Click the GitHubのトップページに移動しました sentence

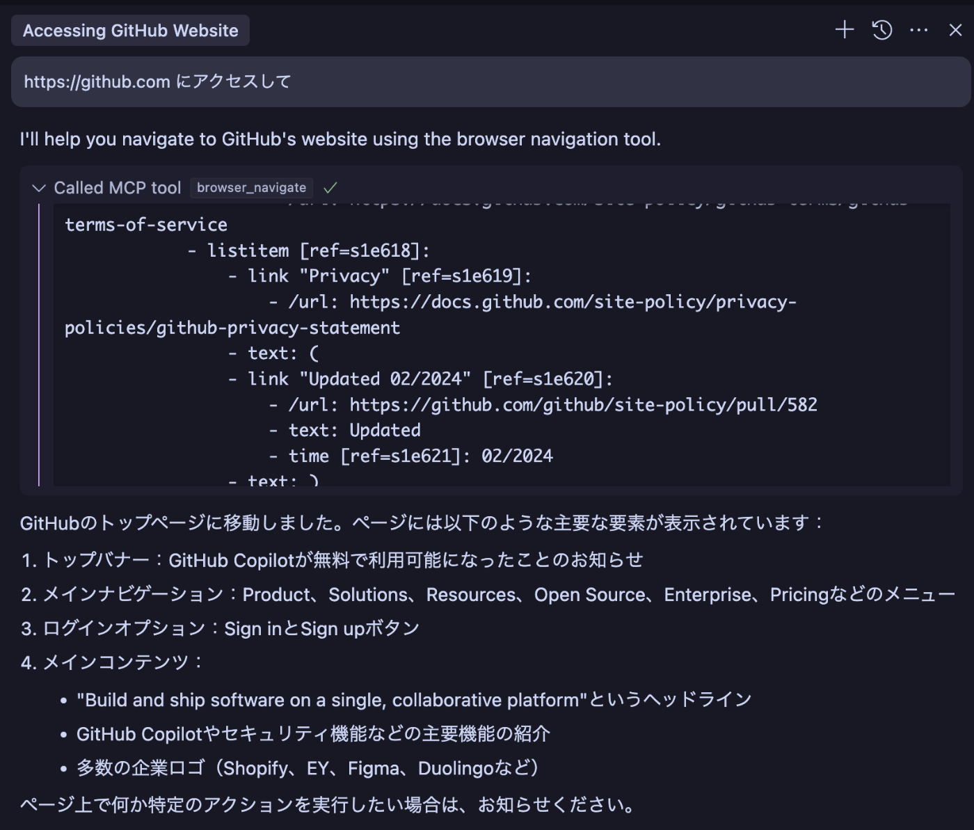point(422,522)
